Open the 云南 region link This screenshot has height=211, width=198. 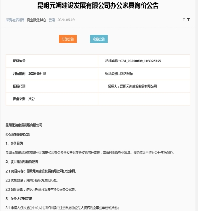tap(52, 20)
